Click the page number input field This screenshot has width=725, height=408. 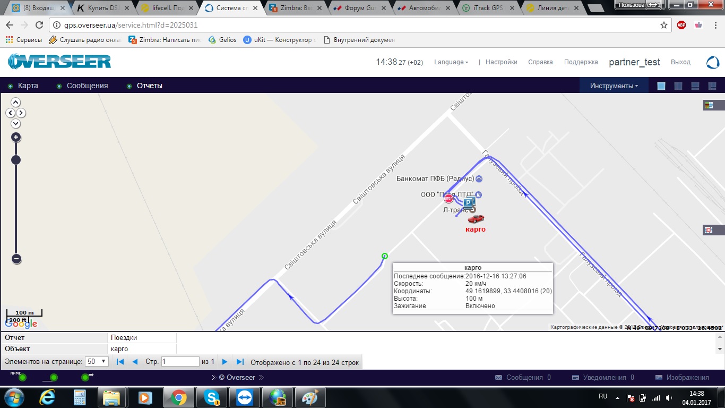[180, 362]
